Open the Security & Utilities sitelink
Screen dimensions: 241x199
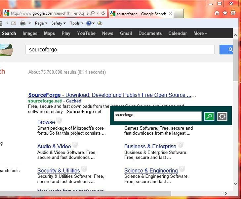tap(59, 170)
